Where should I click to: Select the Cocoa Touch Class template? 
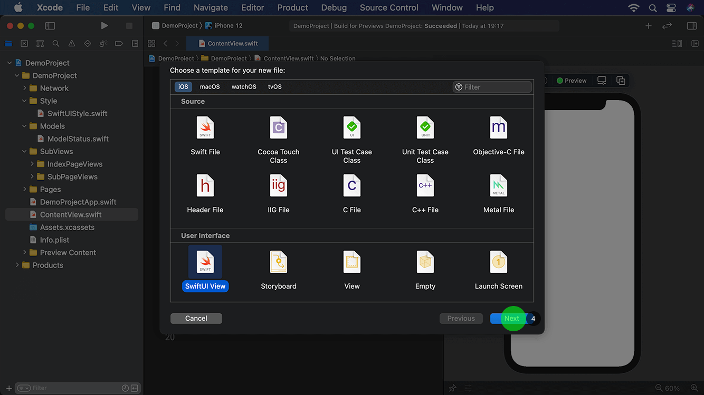point(279,140)
